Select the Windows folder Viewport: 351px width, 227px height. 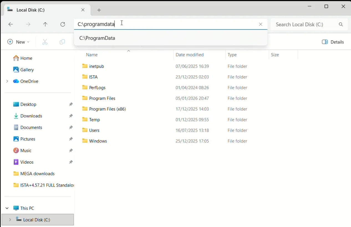click(x=98, y=141)
